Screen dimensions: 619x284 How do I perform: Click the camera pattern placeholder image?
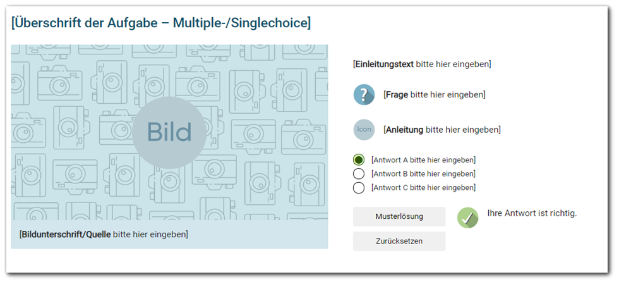169,132
